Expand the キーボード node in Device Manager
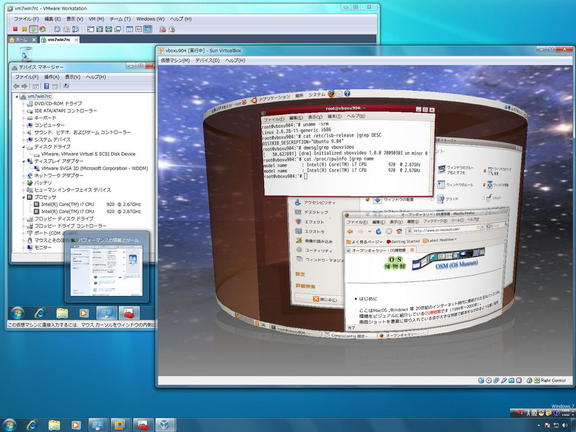This screenshot has width=576, height=432. coord(24,118)
